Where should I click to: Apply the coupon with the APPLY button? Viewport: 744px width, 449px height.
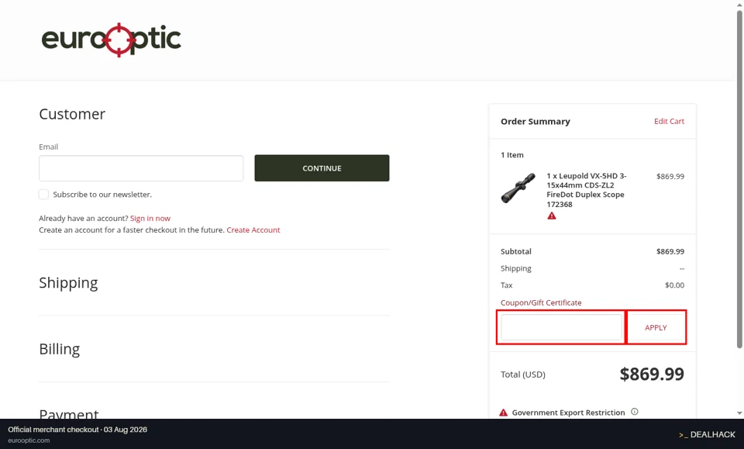pos(656,327)
